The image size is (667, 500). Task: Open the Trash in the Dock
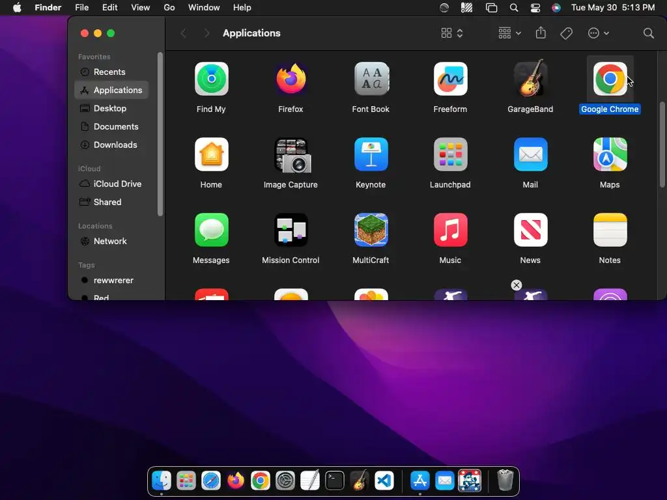point(505,480)
